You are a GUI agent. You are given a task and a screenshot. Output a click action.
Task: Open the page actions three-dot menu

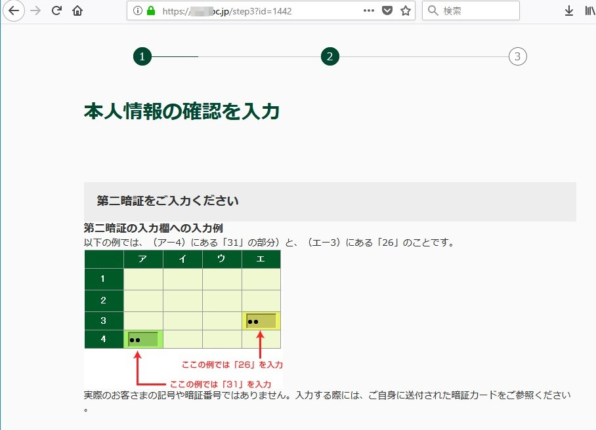point(369,11)
